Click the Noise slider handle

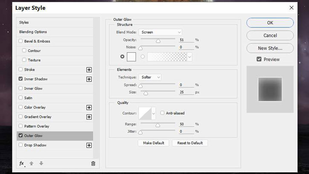pos(140,48)
